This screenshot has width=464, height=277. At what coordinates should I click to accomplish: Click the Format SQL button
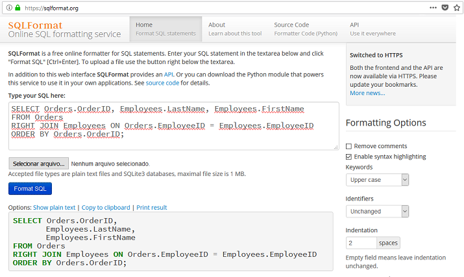pyautogui.click(x=30, y=188)
